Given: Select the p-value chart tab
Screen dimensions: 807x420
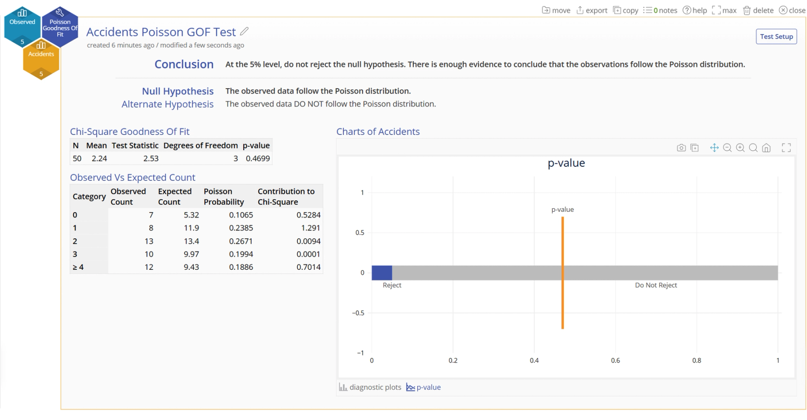Looking at the screenshot, I should pyautogui.click(x=424, y=387).
